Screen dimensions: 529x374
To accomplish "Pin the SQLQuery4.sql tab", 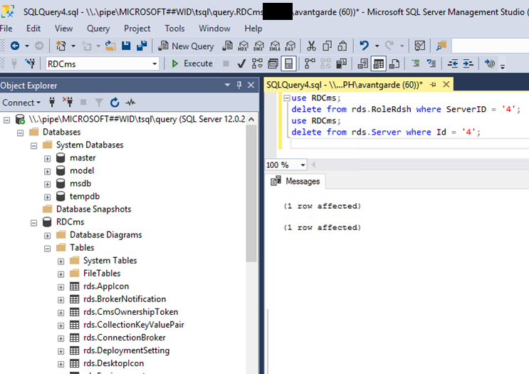I will point(433,84).
